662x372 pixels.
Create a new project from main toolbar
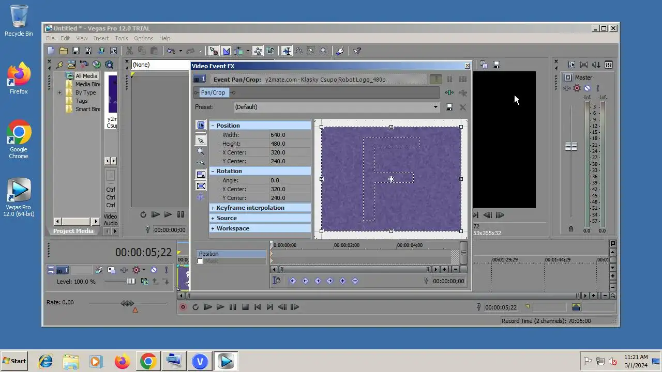point(51,51)
